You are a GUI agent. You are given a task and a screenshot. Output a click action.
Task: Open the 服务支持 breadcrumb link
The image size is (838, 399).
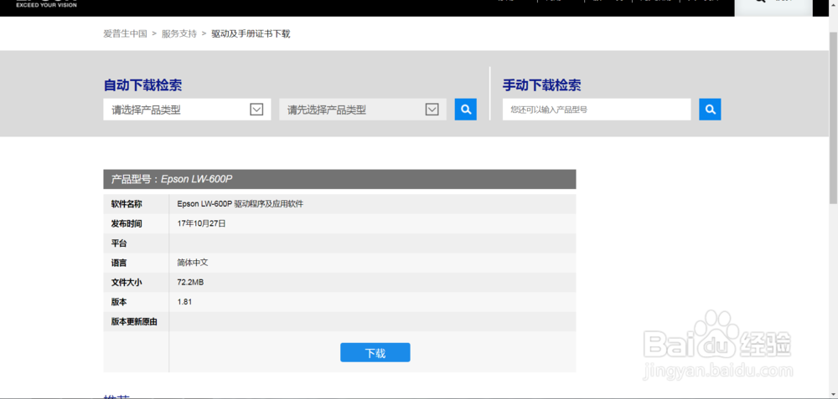(179, 33)
